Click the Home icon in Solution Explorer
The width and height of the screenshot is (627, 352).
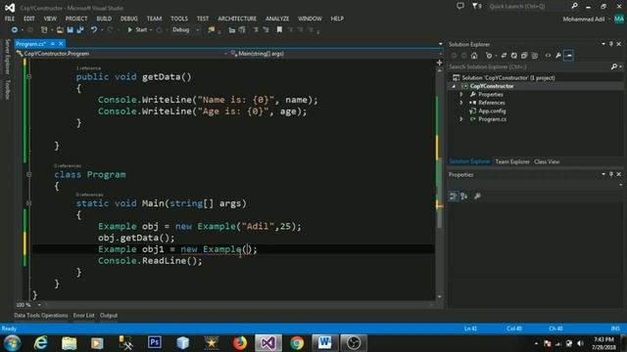click(474, 56)
